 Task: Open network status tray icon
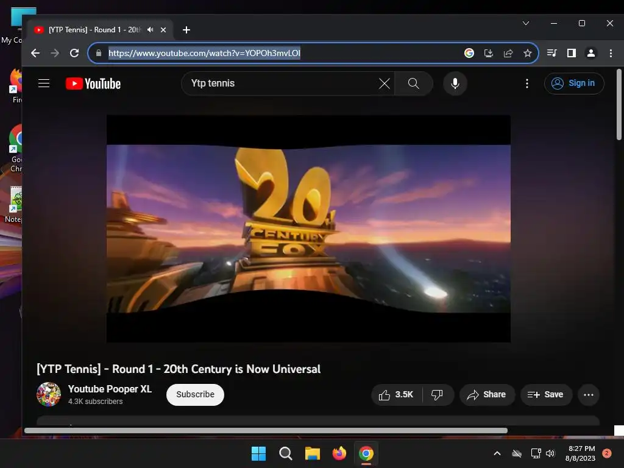pos(536,453)
